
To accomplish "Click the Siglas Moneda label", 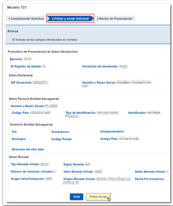I will click(x=74, y=165).
